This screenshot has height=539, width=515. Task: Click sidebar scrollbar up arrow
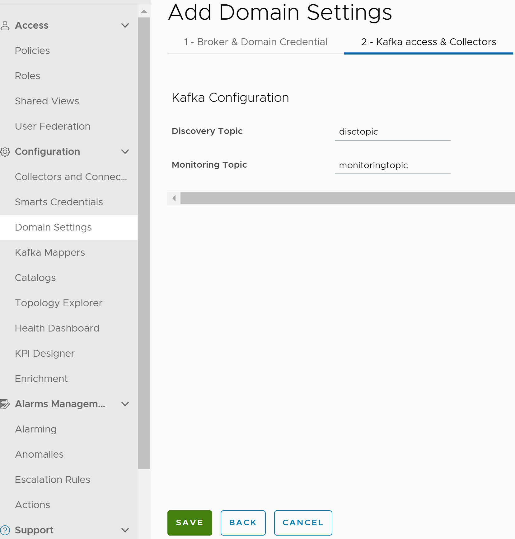[144, 11]
